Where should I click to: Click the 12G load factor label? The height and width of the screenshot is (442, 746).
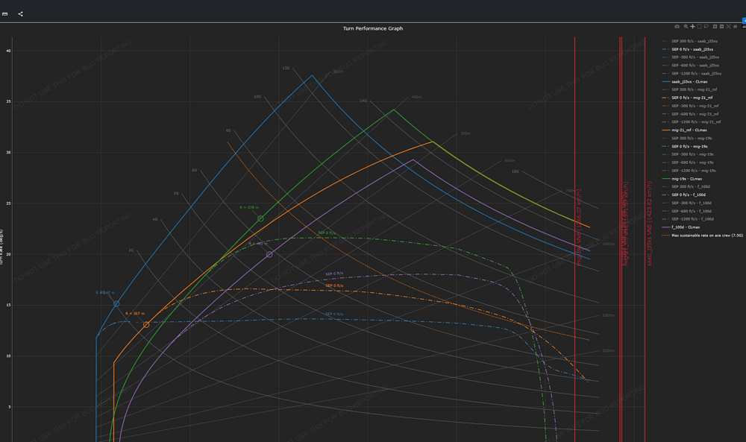click(x=286, y=68)
